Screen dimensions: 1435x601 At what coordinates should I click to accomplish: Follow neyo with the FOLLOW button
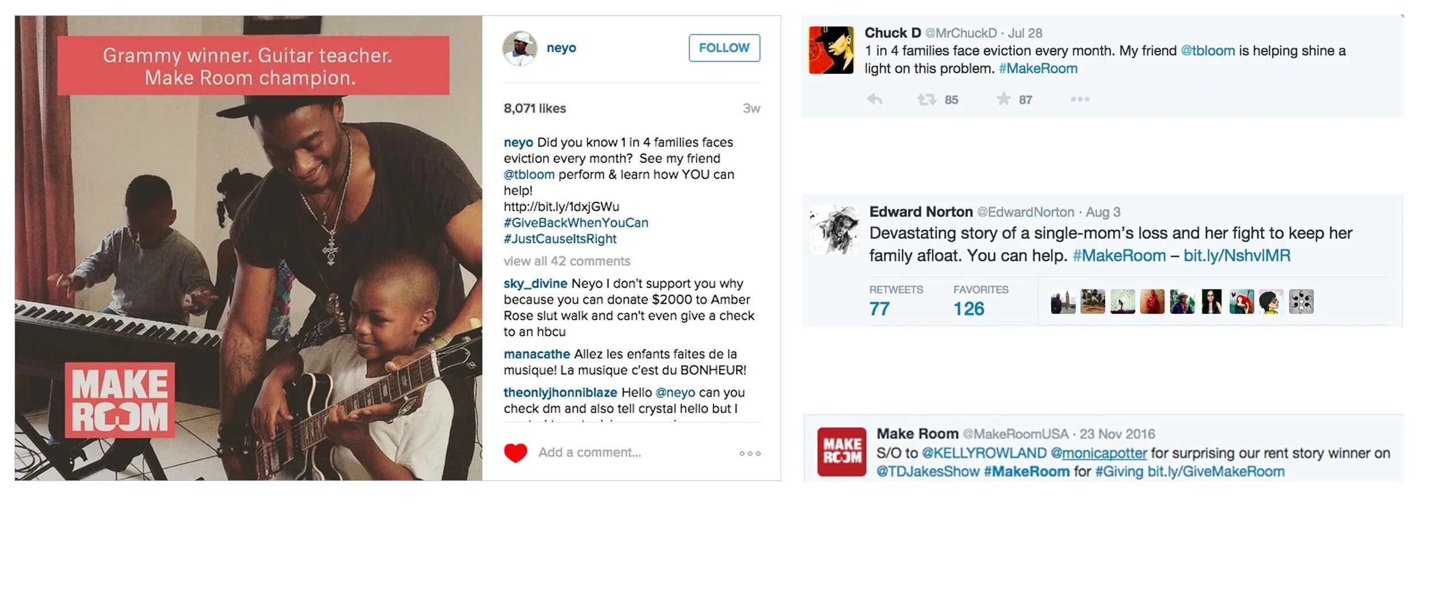724,48
